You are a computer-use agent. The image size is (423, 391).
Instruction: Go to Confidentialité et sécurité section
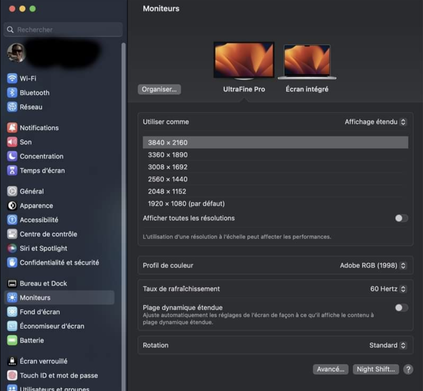(x=59, y=263)
